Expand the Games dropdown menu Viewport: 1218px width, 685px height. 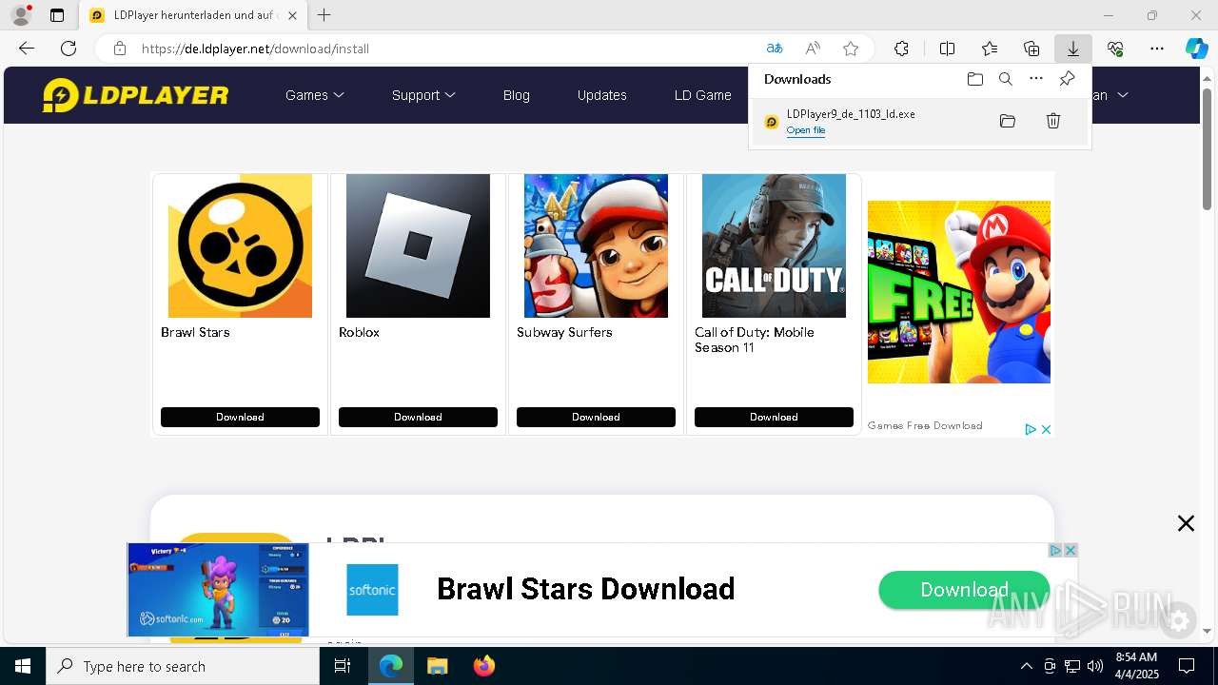click(x=315, y=95)
